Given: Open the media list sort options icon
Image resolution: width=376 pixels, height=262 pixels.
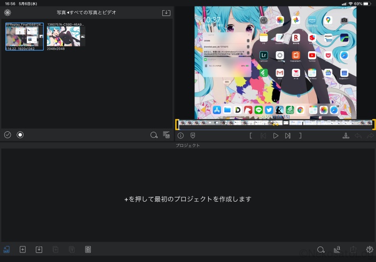Looking at the screenshot, I should [167, 134].
